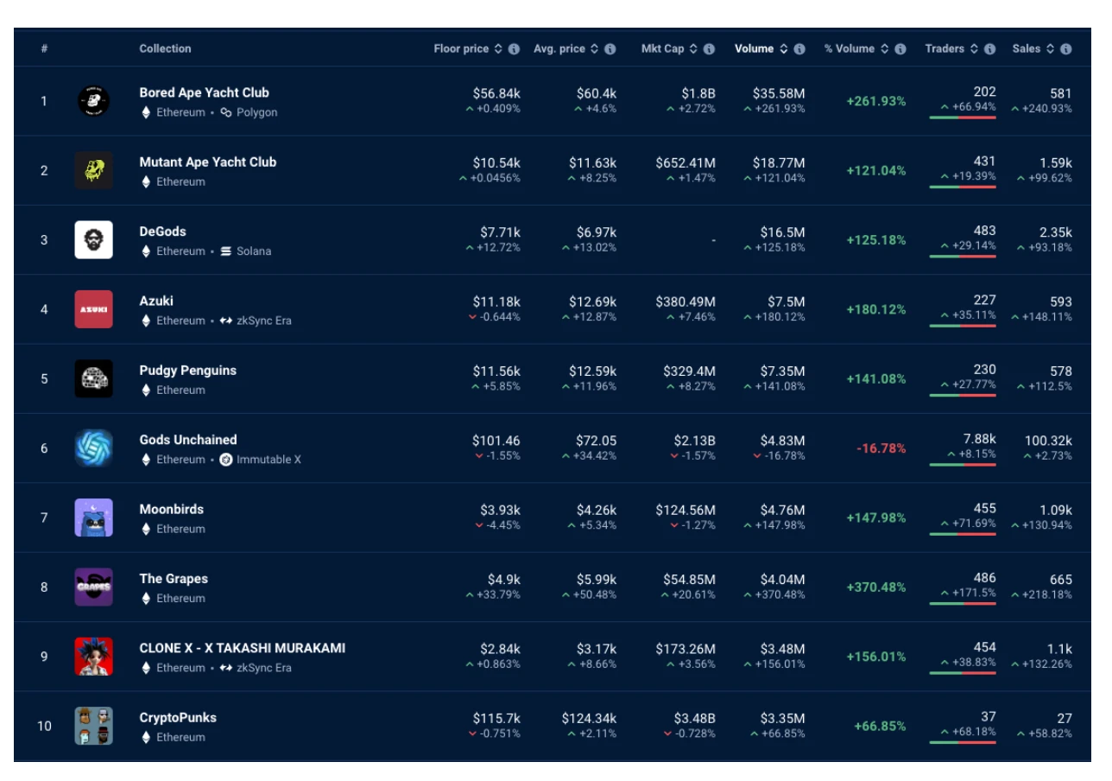Viewport: 1112px width, 781px height.
Task: Click the Pudgy Penguins collection icon
Action: [93, 379]
